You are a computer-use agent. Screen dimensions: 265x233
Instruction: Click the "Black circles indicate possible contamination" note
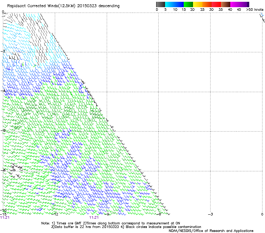pyautogui.click(x=163, y=227)
